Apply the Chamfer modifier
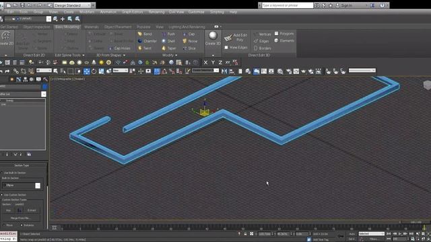 pyautogui.click(x=147, y=41)
